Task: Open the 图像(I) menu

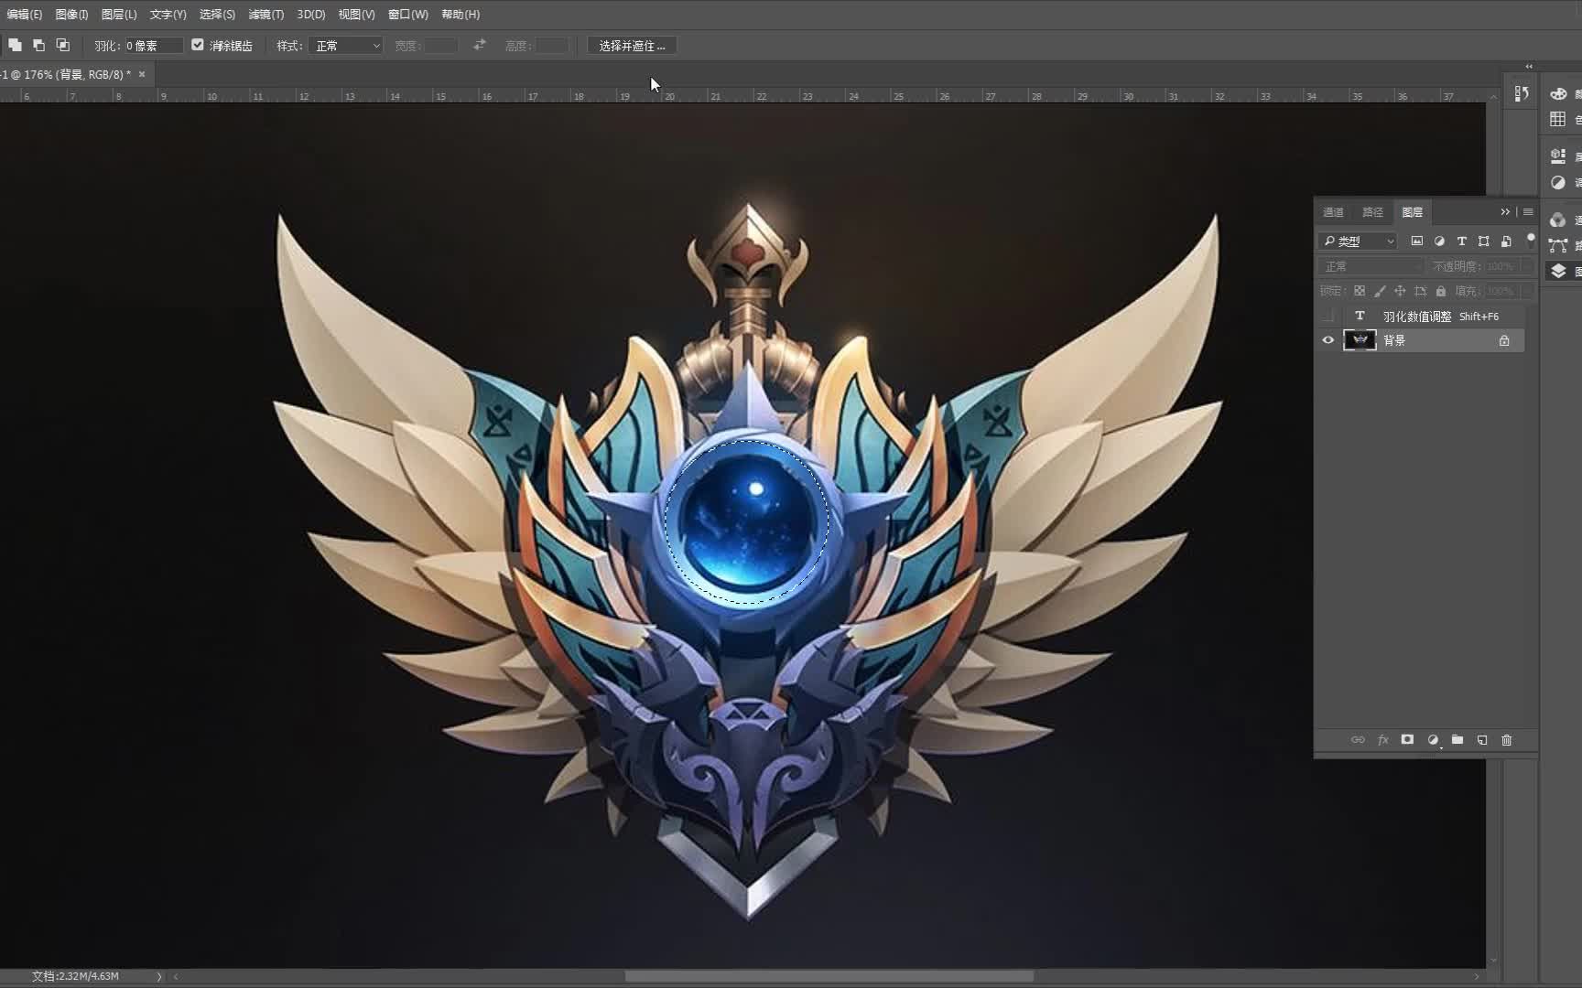Action: point(71,15)
